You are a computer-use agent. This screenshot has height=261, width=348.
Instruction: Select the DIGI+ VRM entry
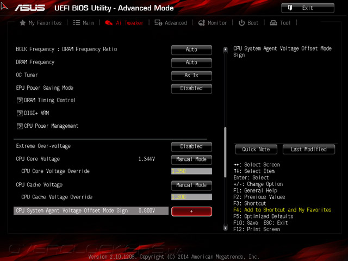[x=36, y=113]
